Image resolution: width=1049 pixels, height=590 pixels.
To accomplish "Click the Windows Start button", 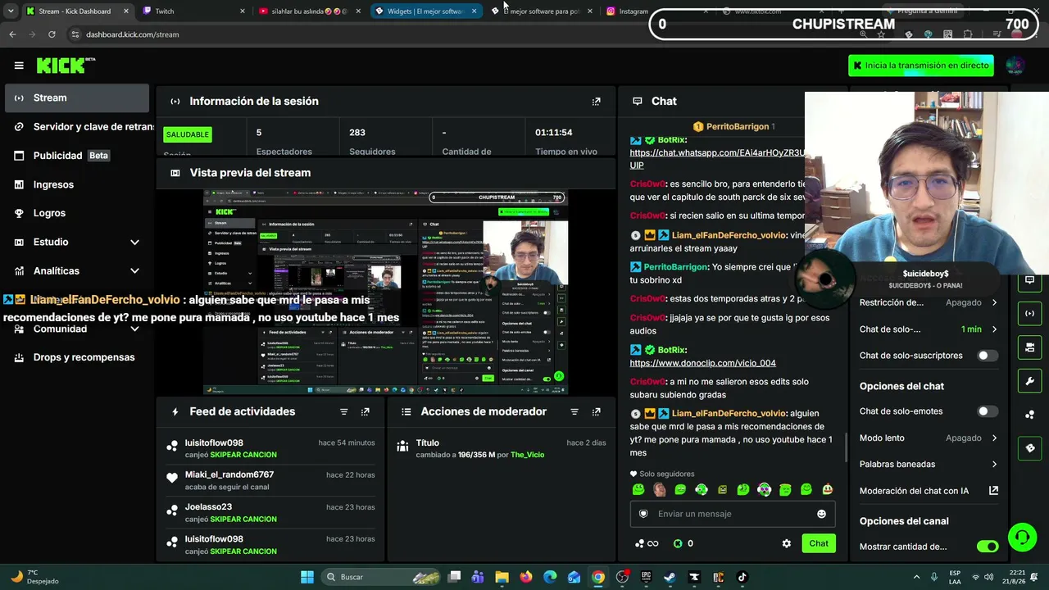I will click(x=307, y=577).
